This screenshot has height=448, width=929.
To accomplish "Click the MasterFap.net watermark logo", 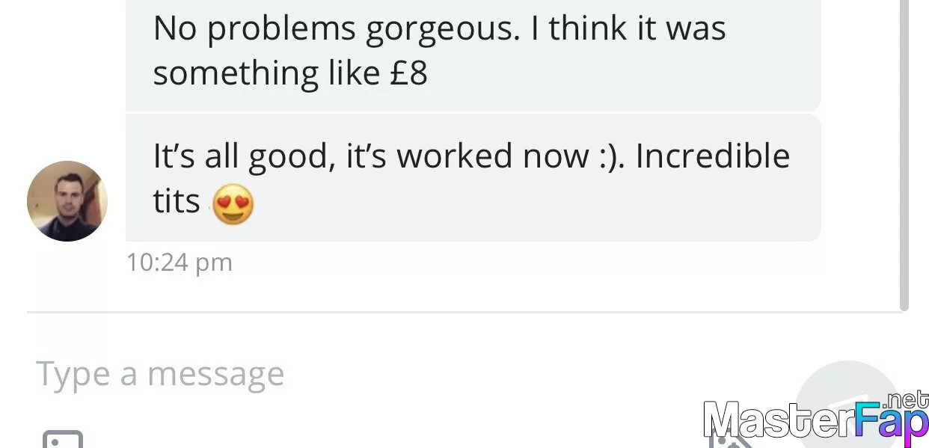I will pyautogui.click(x=815, y=415).
